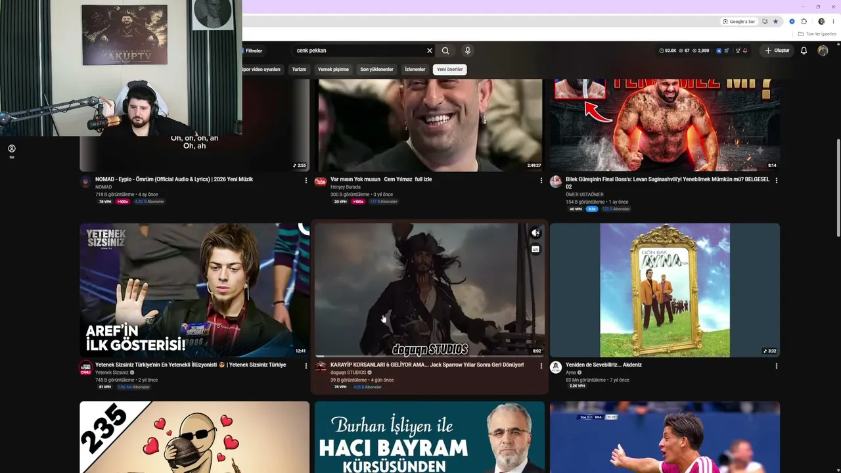Viewport: 841px width, 473px height.
Task: Open the Jack Sparrow video thumbnail
Action: (430, 290)
